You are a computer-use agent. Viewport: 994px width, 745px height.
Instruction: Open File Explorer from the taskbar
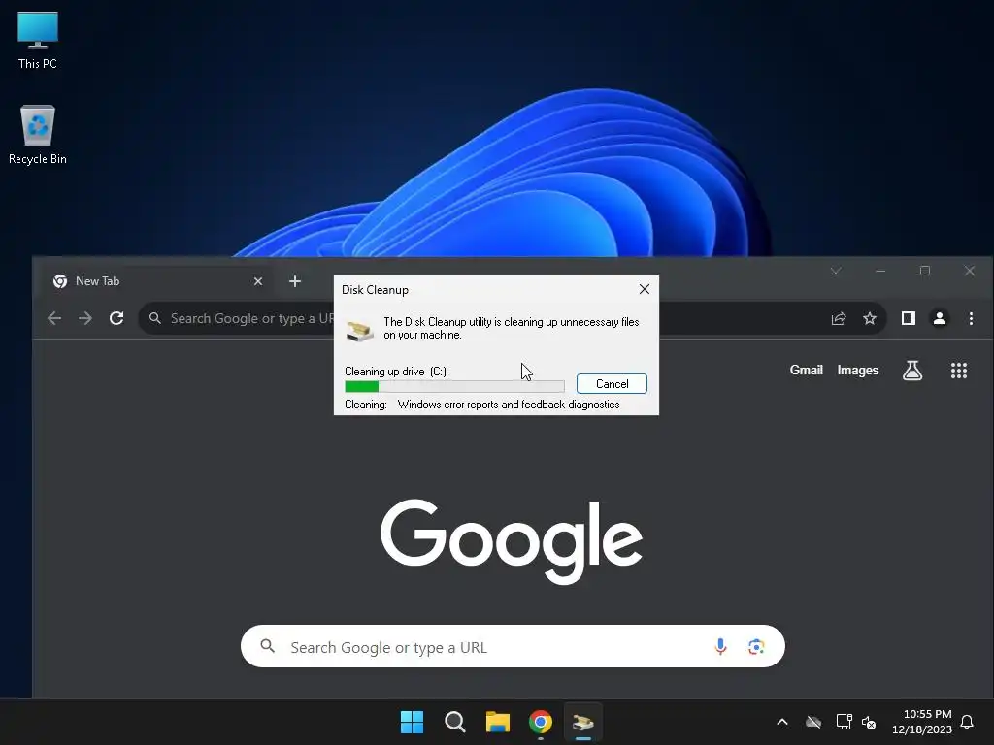(x=498, y=722)
